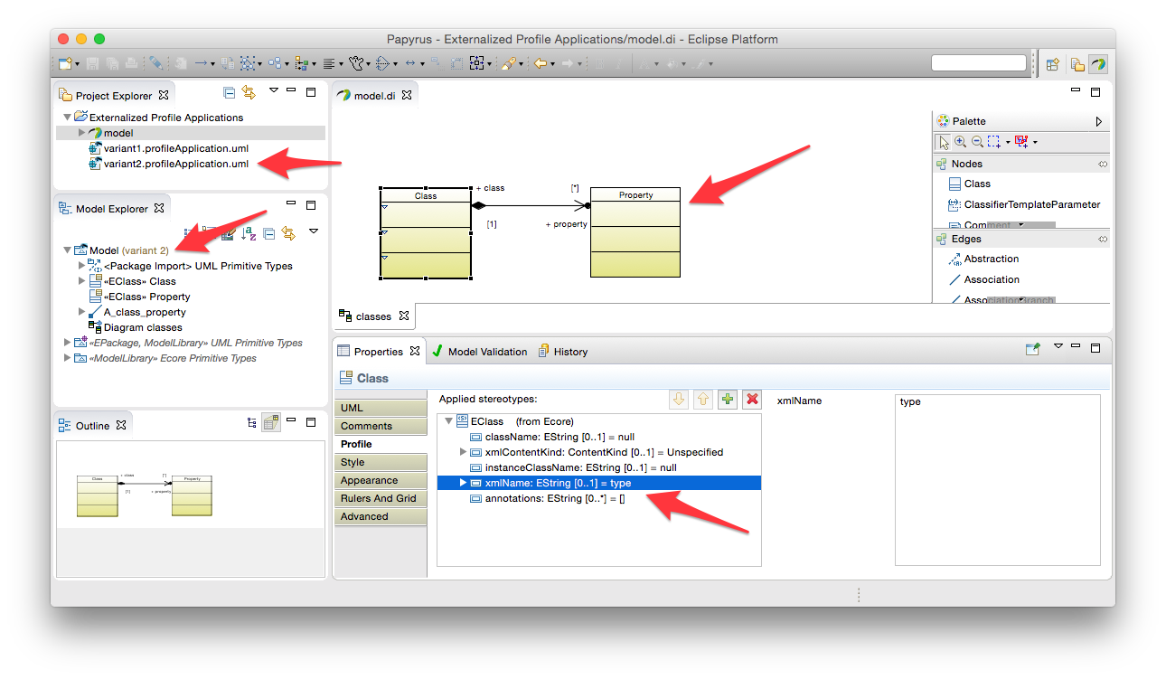The height and width of the screenshot is (679, 1166).
Task: Open the Style properties section tab
Action: (380, 462)
